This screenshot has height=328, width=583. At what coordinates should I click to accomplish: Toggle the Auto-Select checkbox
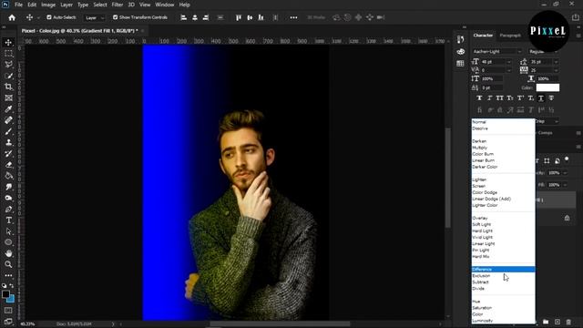pos(48,17)
